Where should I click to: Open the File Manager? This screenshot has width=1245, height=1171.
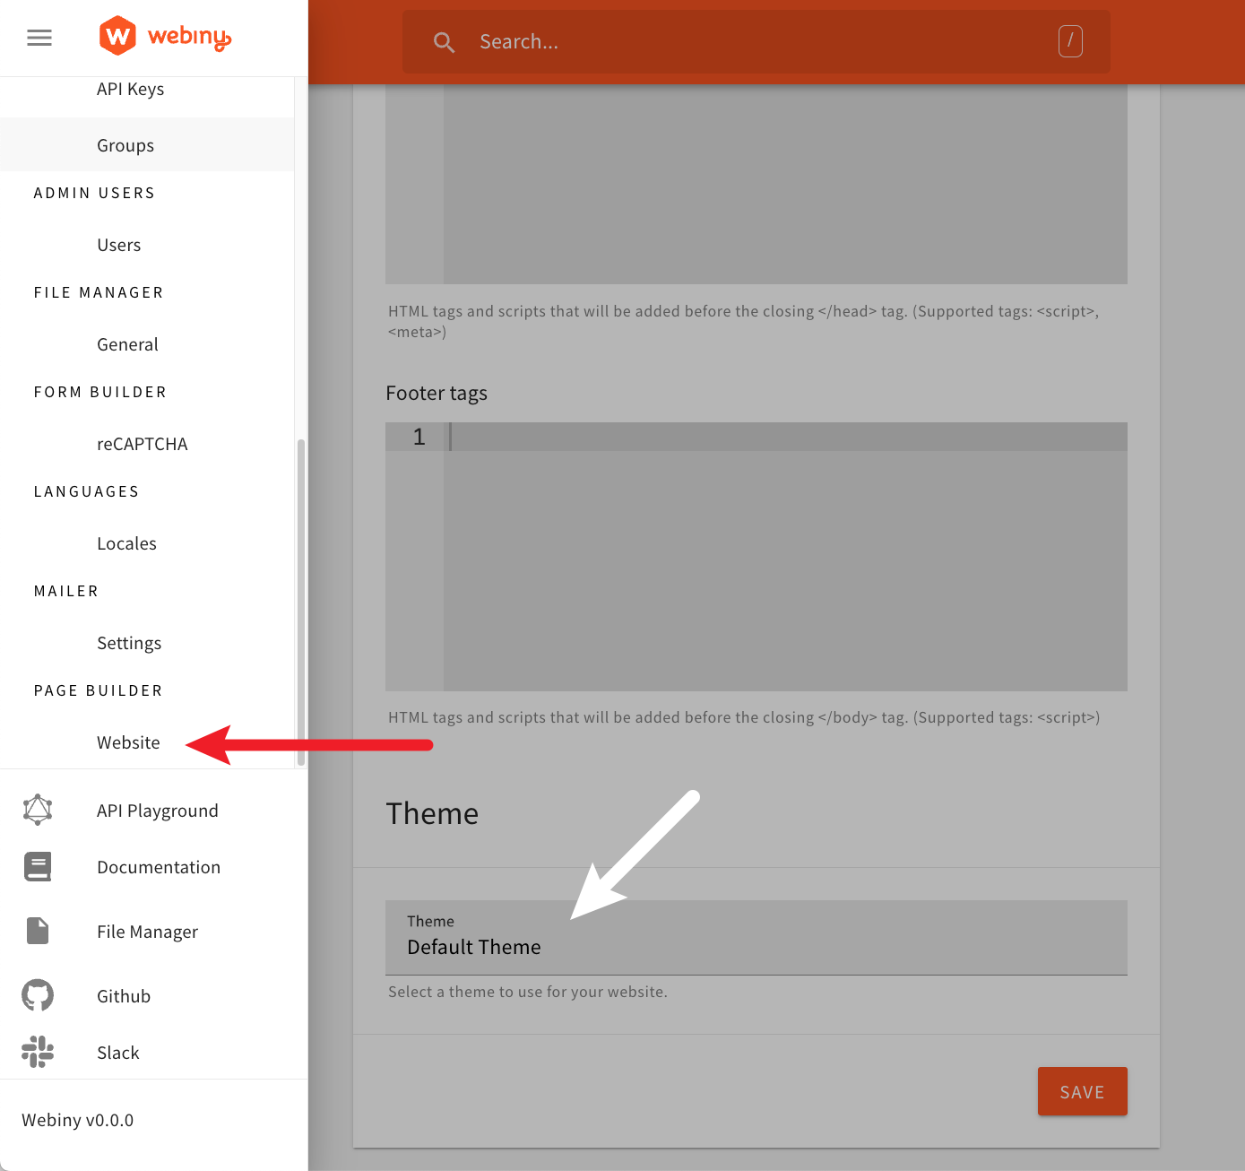click(x=147, y=931)
